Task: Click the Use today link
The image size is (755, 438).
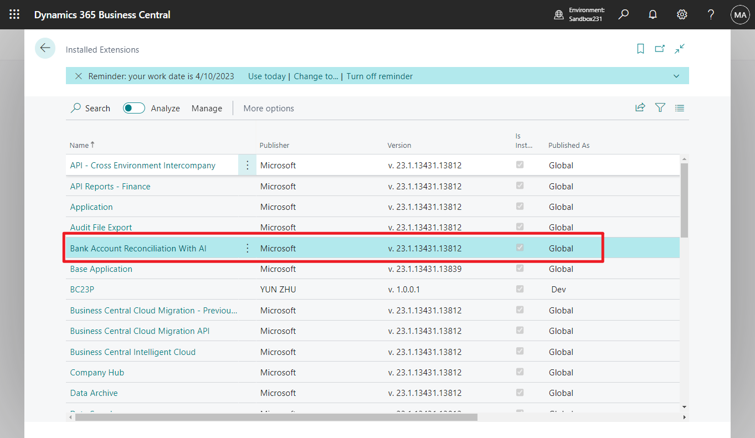Action: (266, 76)
